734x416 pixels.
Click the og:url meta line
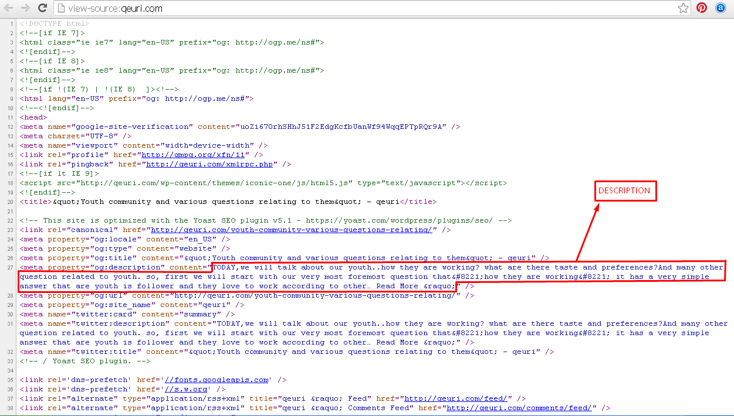pyautogui.click(x=247, y=295)
